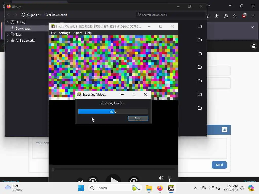Open folder for the seventh download entry
The width and height of the screenshot is (259, 194).
point(200,108)
